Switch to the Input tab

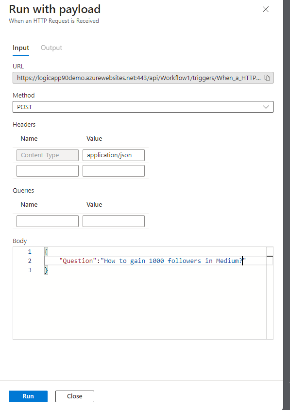(21, 48)
